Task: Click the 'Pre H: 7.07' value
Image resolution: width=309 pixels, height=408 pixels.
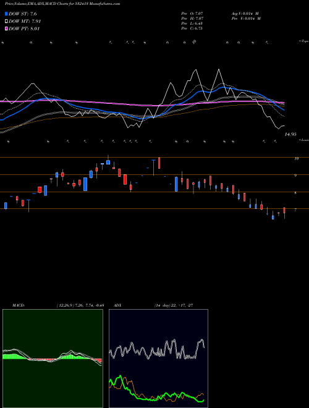Action: tap(192, 19)
